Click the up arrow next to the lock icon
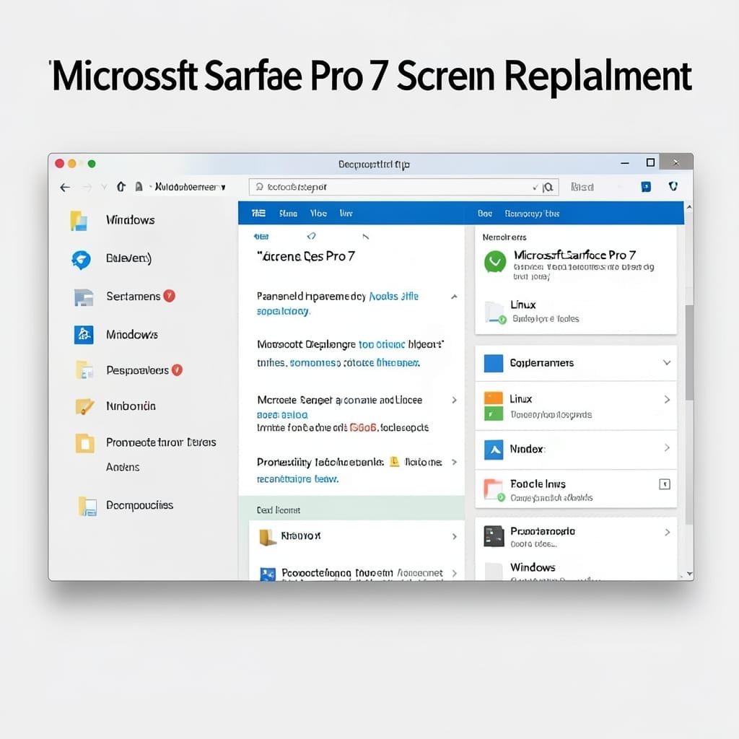Image resolution: width=739 pixels, height=739 pixels. (121, 187)
